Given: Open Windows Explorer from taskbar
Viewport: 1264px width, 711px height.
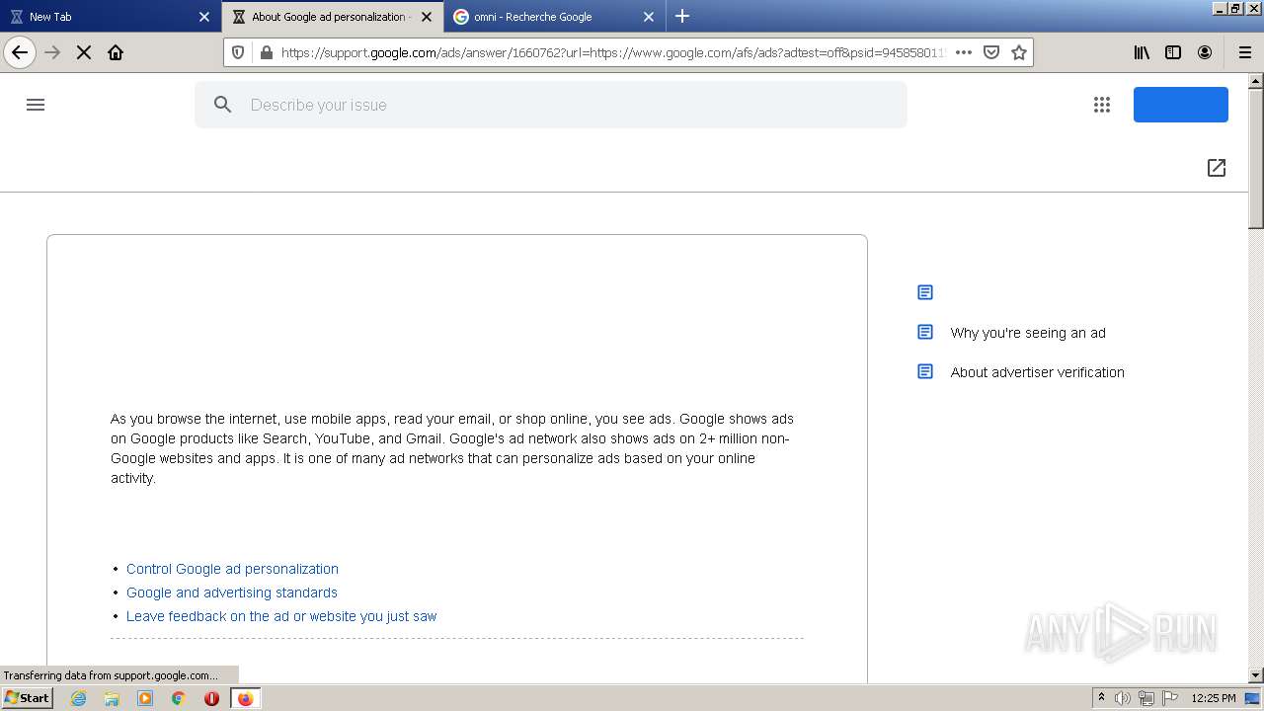Looking at the screenshot, I should point(112,698).
